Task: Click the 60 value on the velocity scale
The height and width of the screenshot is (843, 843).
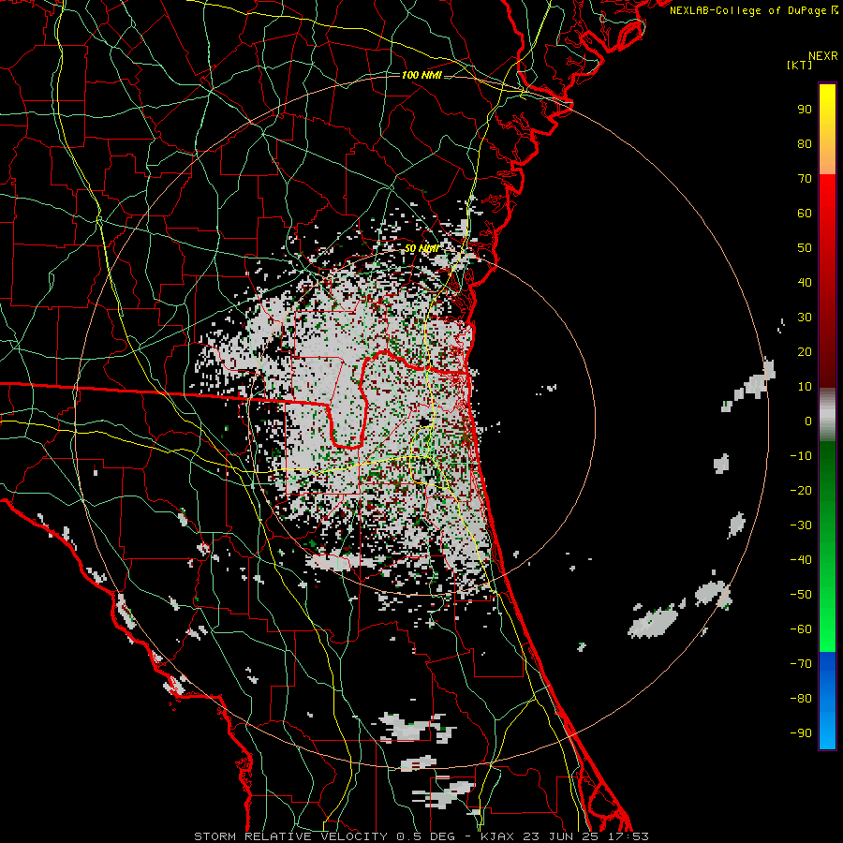Action: pos(805,213)
